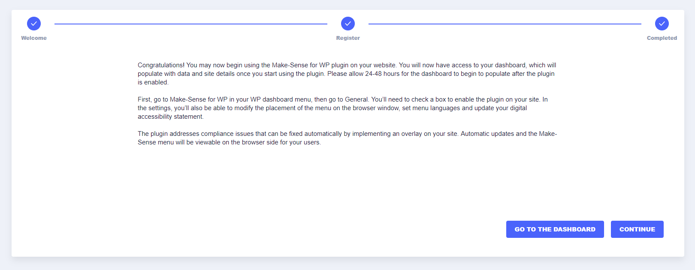Screen dimensions: 695x270
Task: Click the Register step checkmark icon
Action: [348, 24]
